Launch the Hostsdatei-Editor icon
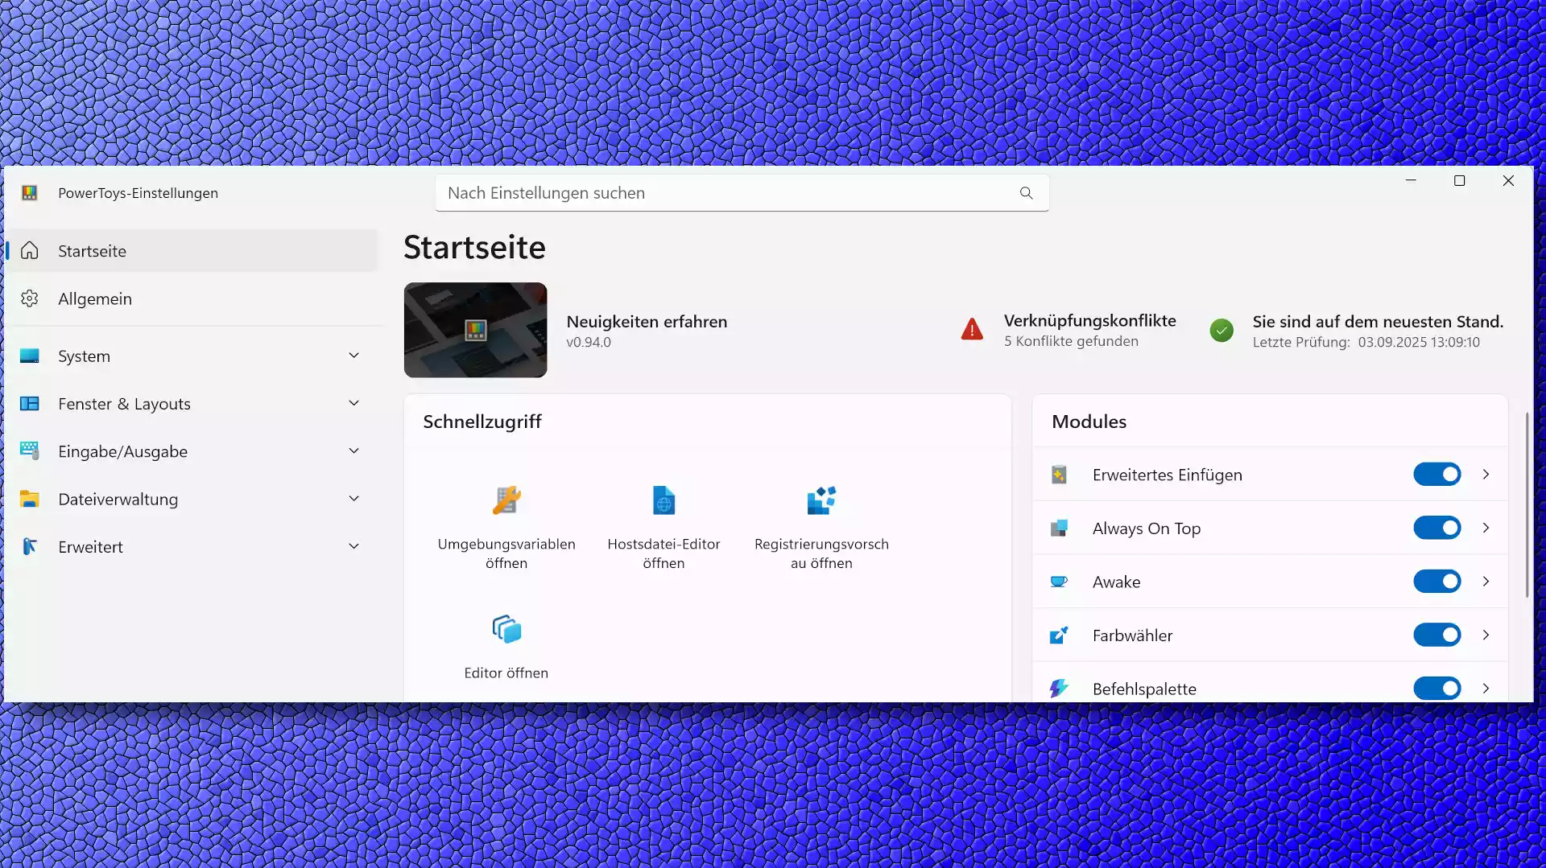Viewport: 1546px width, 868px height. coord(663,500)
